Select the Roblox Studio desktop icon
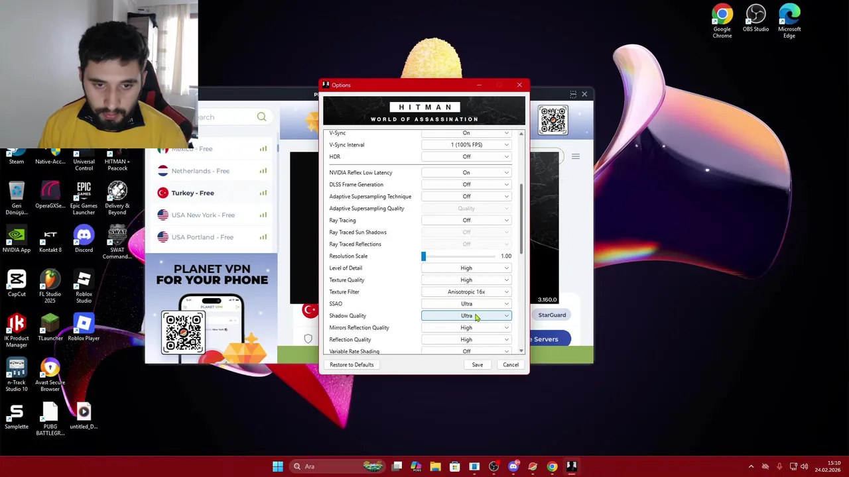This screenshot has width=849, height=477. 84,287
